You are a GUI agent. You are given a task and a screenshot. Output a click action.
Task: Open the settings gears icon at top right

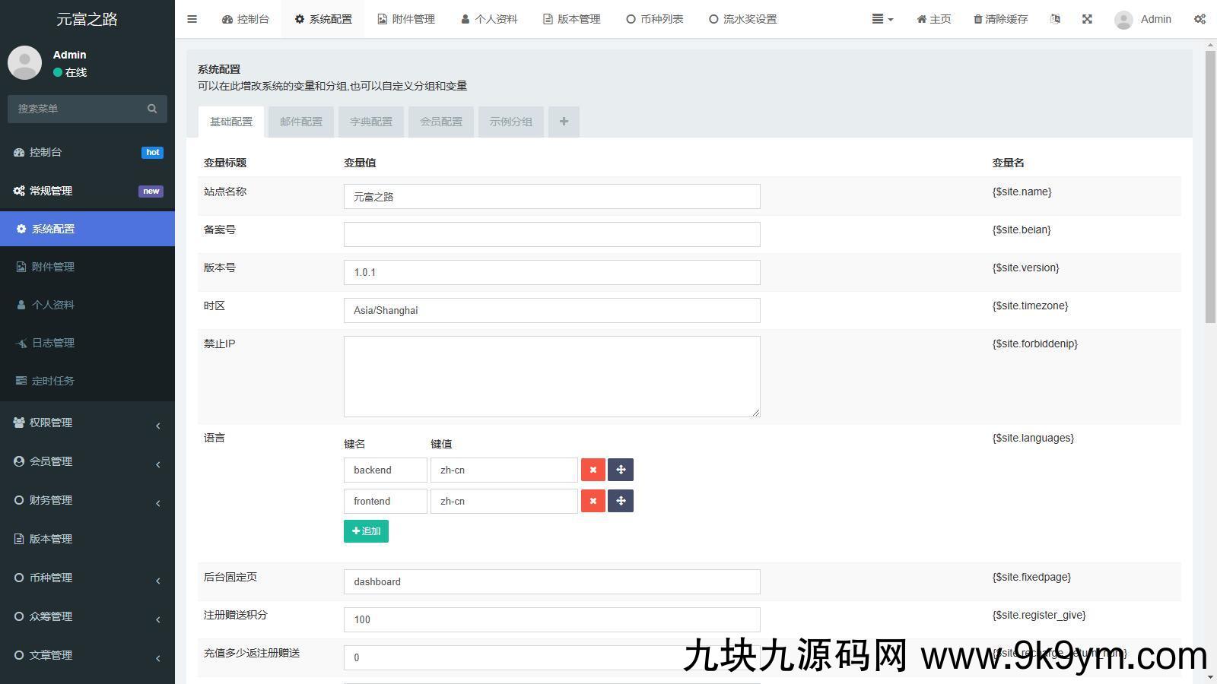1200,17
